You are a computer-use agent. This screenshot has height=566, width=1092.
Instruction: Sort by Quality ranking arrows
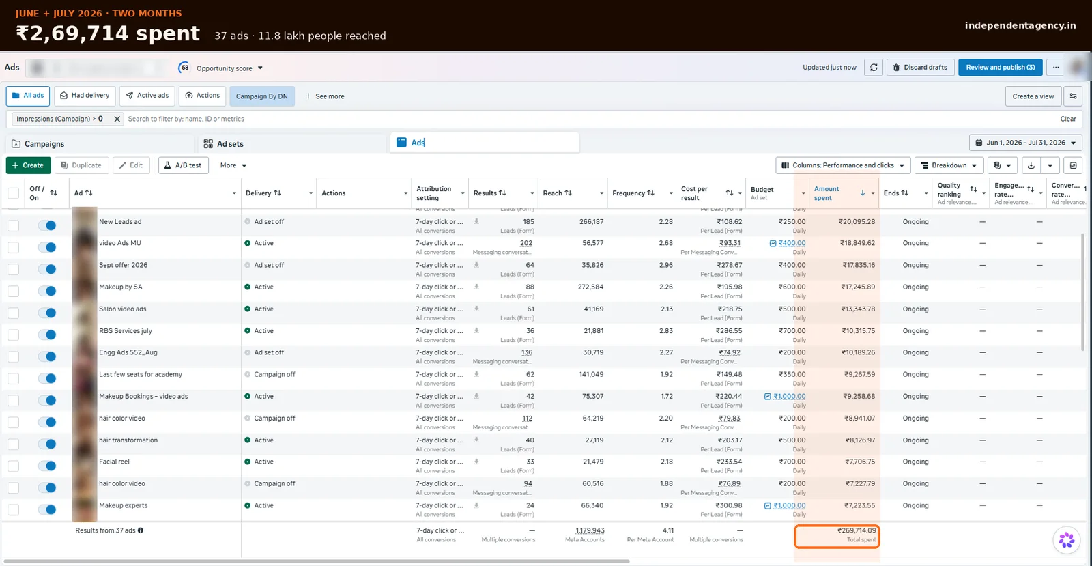point(973,189)
